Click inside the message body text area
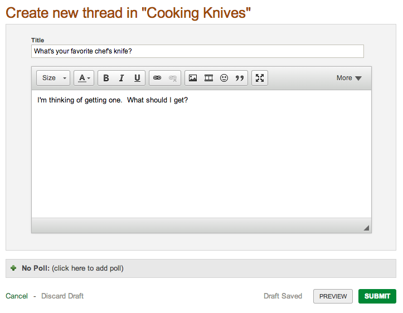 (x=202, y=154)
